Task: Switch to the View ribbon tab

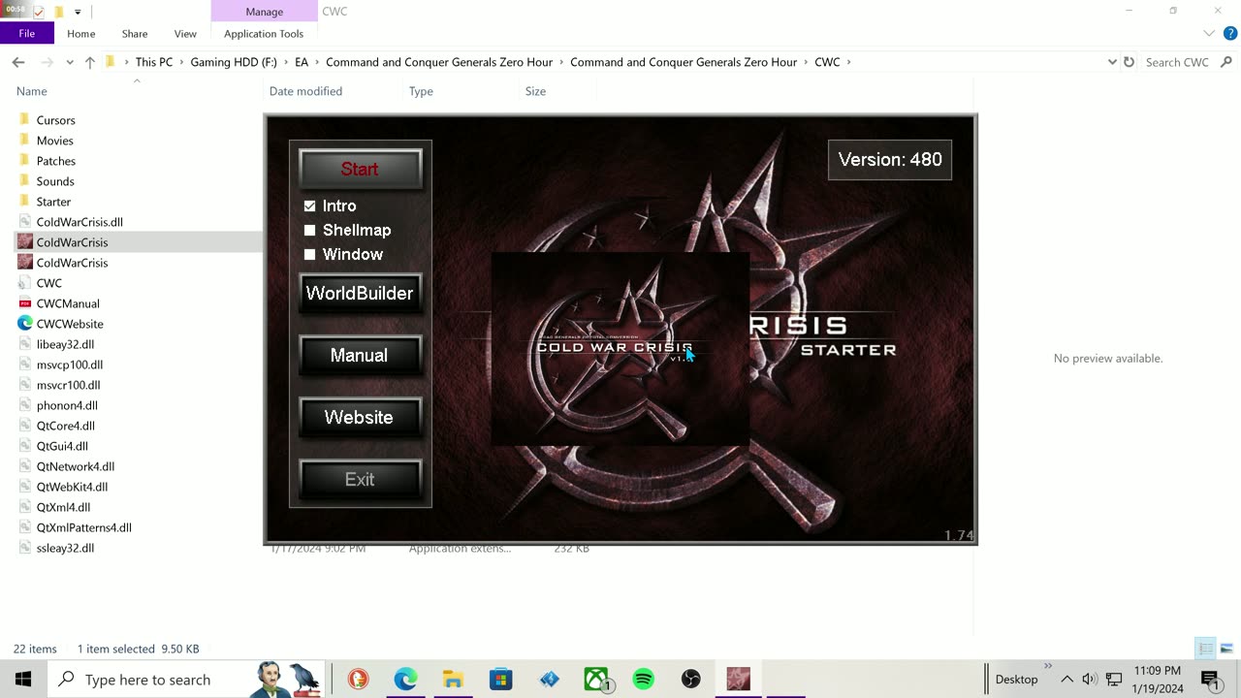Action: pos(185,34)
